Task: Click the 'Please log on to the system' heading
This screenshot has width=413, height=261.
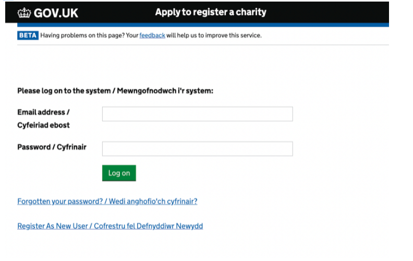Action: [65, 91]
